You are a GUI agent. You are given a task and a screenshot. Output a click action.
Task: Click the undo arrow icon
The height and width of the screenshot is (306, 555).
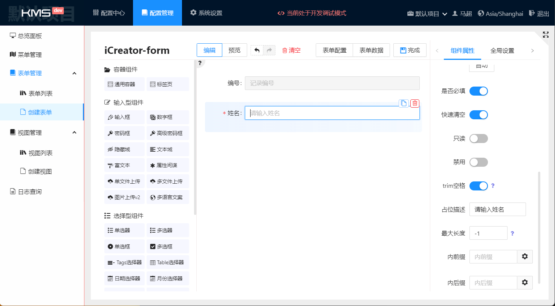pyautogui.click(x=257, y=50)
